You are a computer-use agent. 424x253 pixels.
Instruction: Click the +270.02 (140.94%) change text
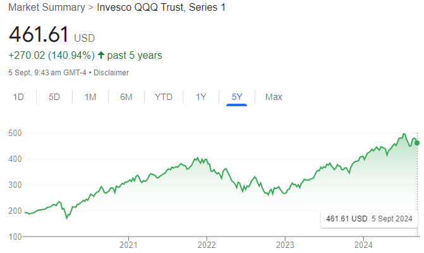pos(51,55)
